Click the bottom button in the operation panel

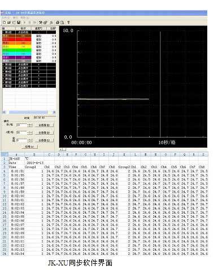[x=30, y=147]
